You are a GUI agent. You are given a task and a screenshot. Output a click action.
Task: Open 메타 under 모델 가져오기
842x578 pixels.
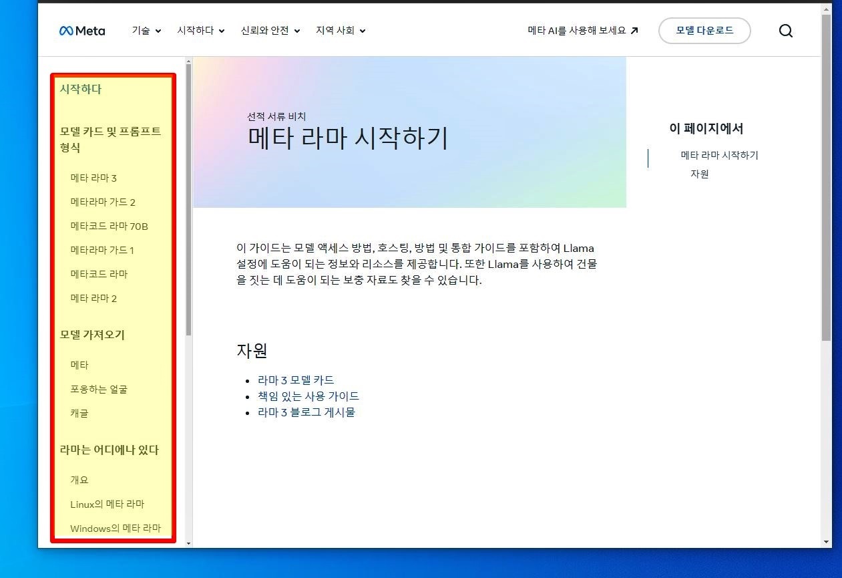tap(79, 365)
